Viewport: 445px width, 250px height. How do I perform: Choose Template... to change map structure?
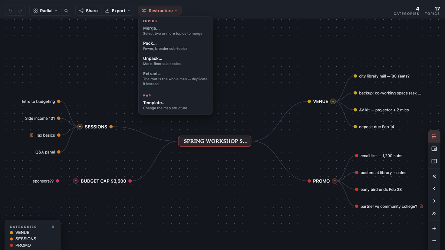tap(175, 105)
